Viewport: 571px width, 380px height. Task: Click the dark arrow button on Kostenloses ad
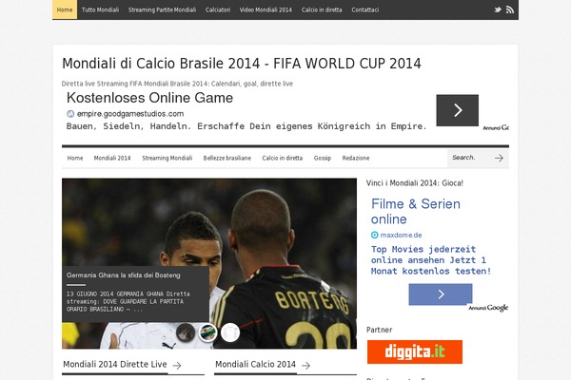pos(458,110)
